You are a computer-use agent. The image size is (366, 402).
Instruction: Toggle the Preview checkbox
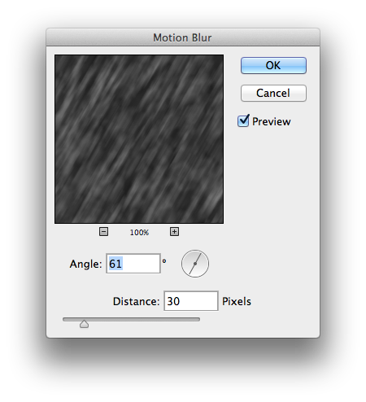pos(243,121)
